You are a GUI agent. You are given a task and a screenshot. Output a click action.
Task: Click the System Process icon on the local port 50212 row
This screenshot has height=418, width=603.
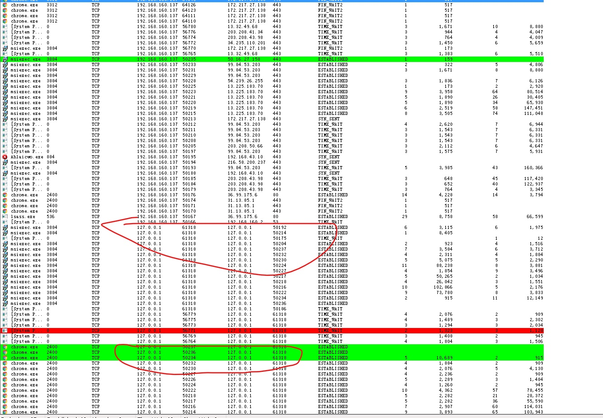(x=5, y=124)
